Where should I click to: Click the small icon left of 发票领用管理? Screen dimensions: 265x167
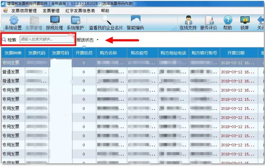pos(5,11)
